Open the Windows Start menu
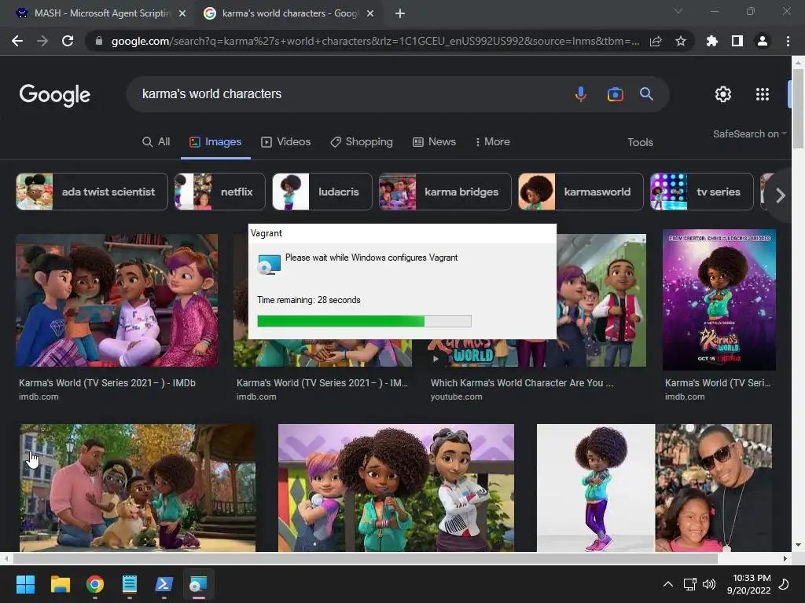This screenshot has width=805, height=603. point(25,584)
